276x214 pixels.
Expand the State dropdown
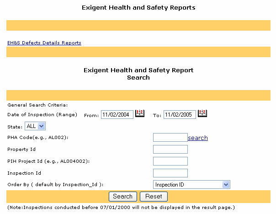[36, 126]
